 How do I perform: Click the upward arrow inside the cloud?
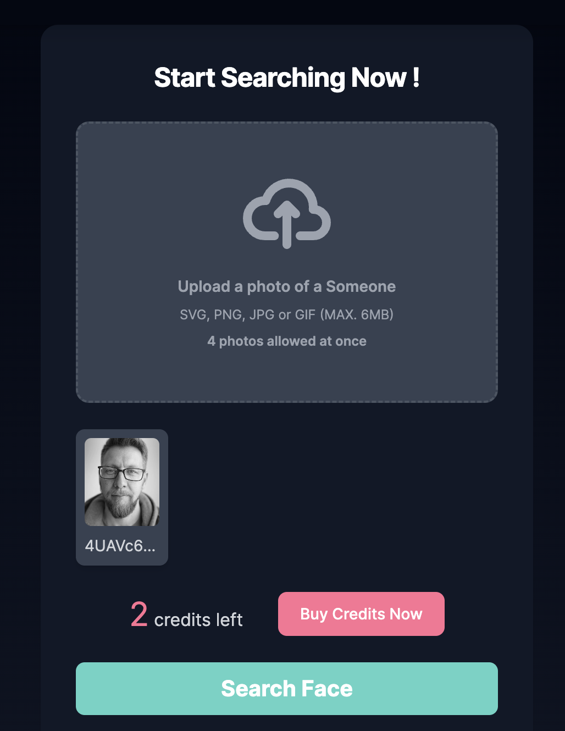coord(287,225)
